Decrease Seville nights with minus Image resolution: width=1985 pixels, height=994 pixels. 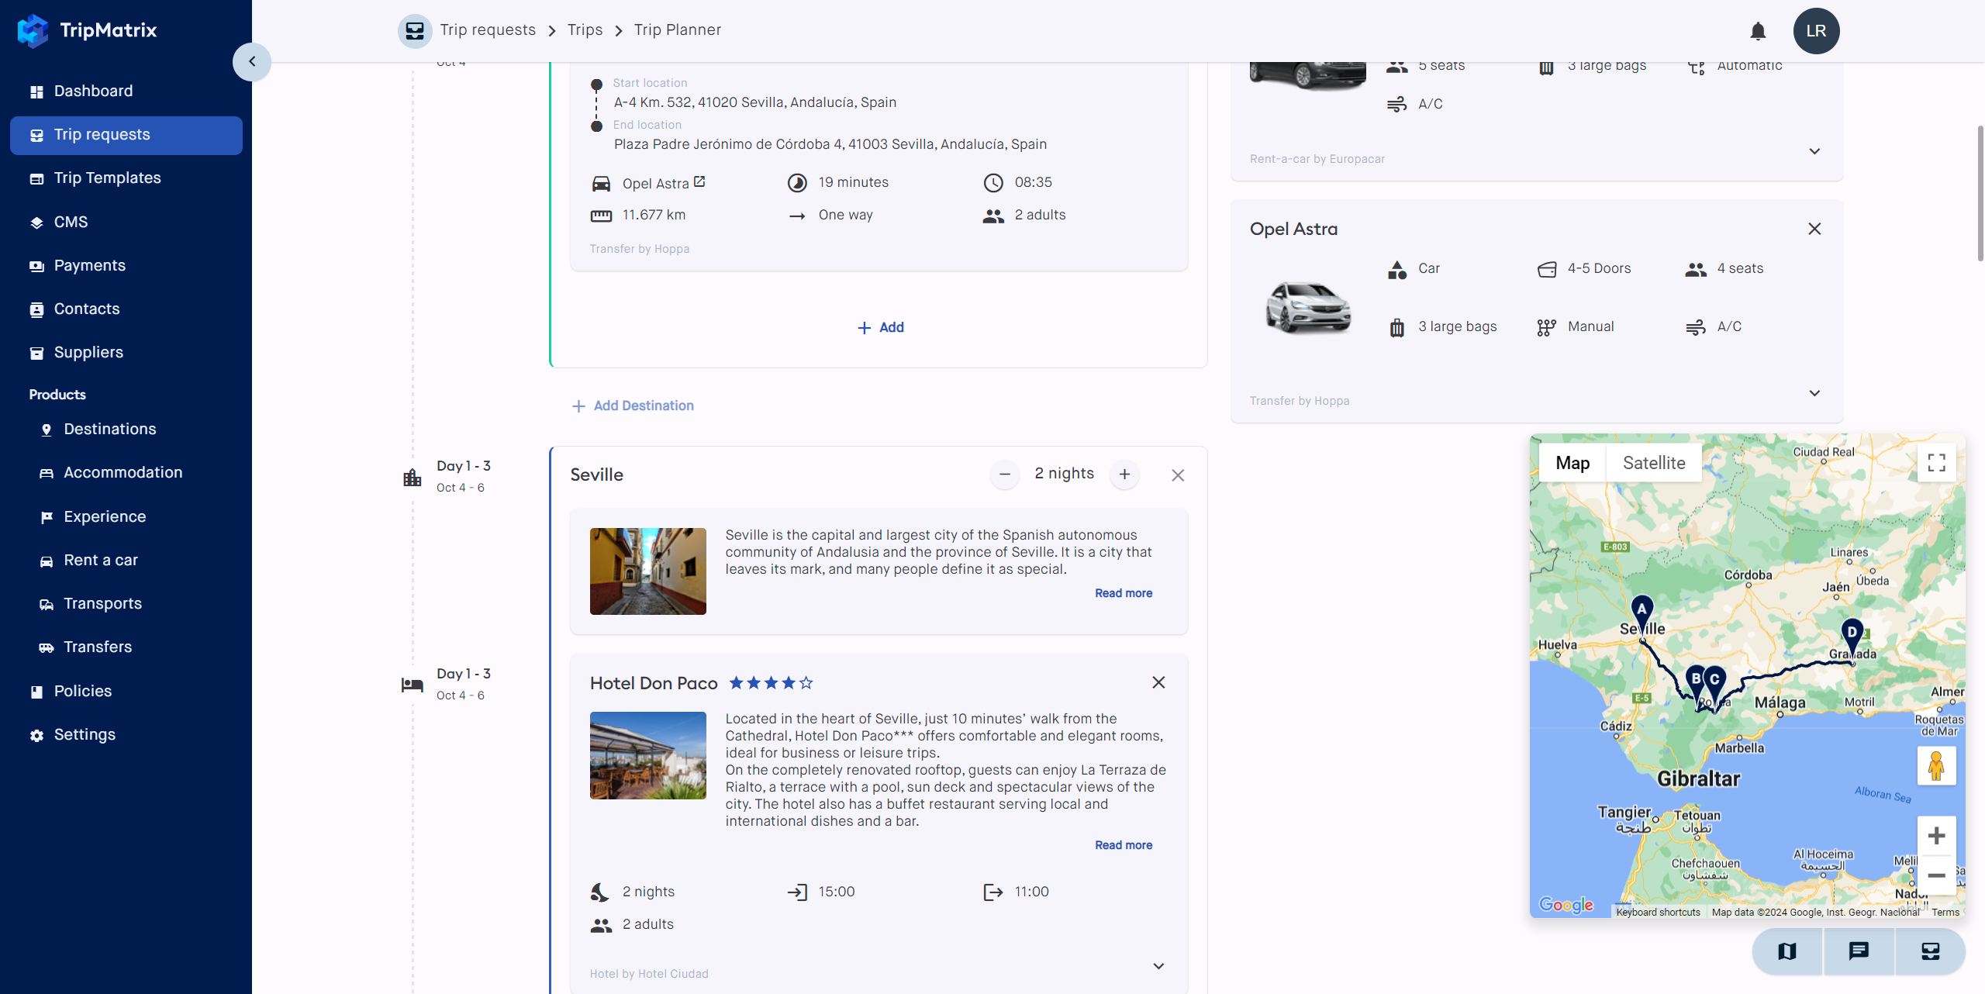(1005, 474)
